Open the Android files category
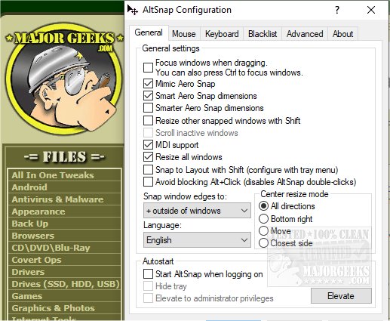The height and width of the screenshot is (321, 390). (29, 187)
